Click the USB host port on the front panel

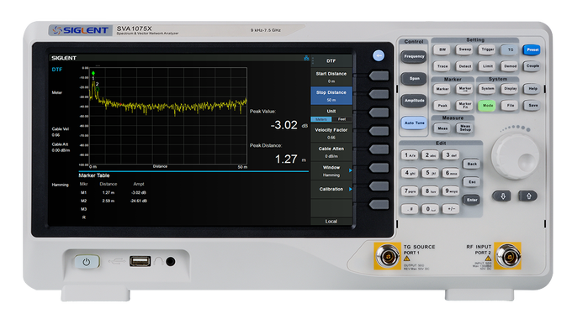click(140, 261)
